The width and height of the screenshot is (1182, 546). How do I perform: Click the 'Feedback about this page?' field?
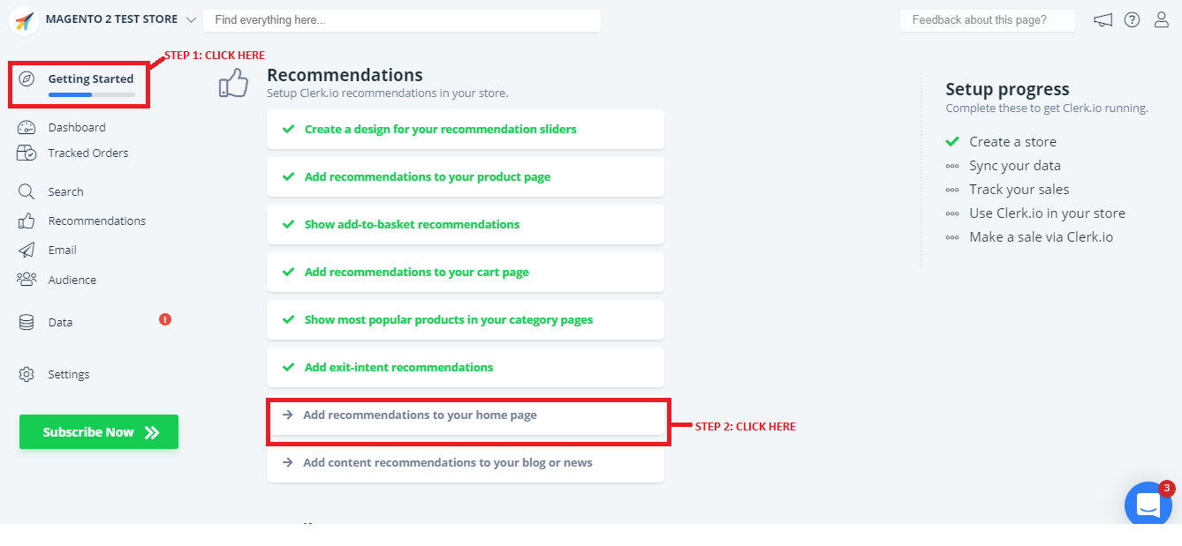click(987, 20)
